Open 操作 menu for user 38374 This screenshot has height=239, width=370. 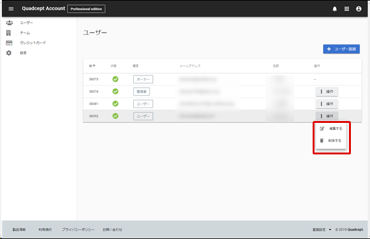tap(327, 91)
